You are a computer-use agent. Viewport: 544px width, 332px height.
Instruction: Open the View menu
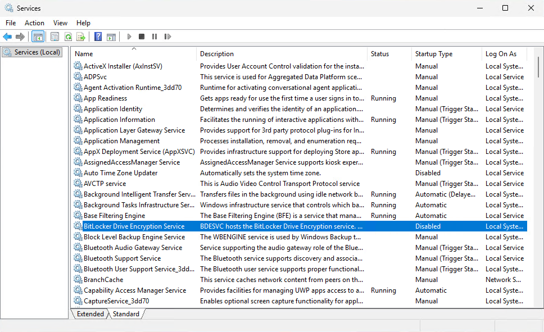(60, 23)
